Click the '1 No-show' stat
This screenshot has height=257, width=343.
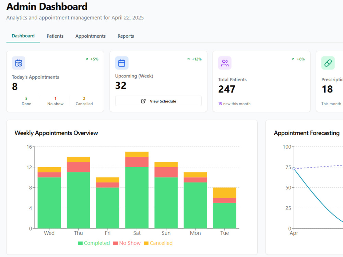(x=55, y=101)
